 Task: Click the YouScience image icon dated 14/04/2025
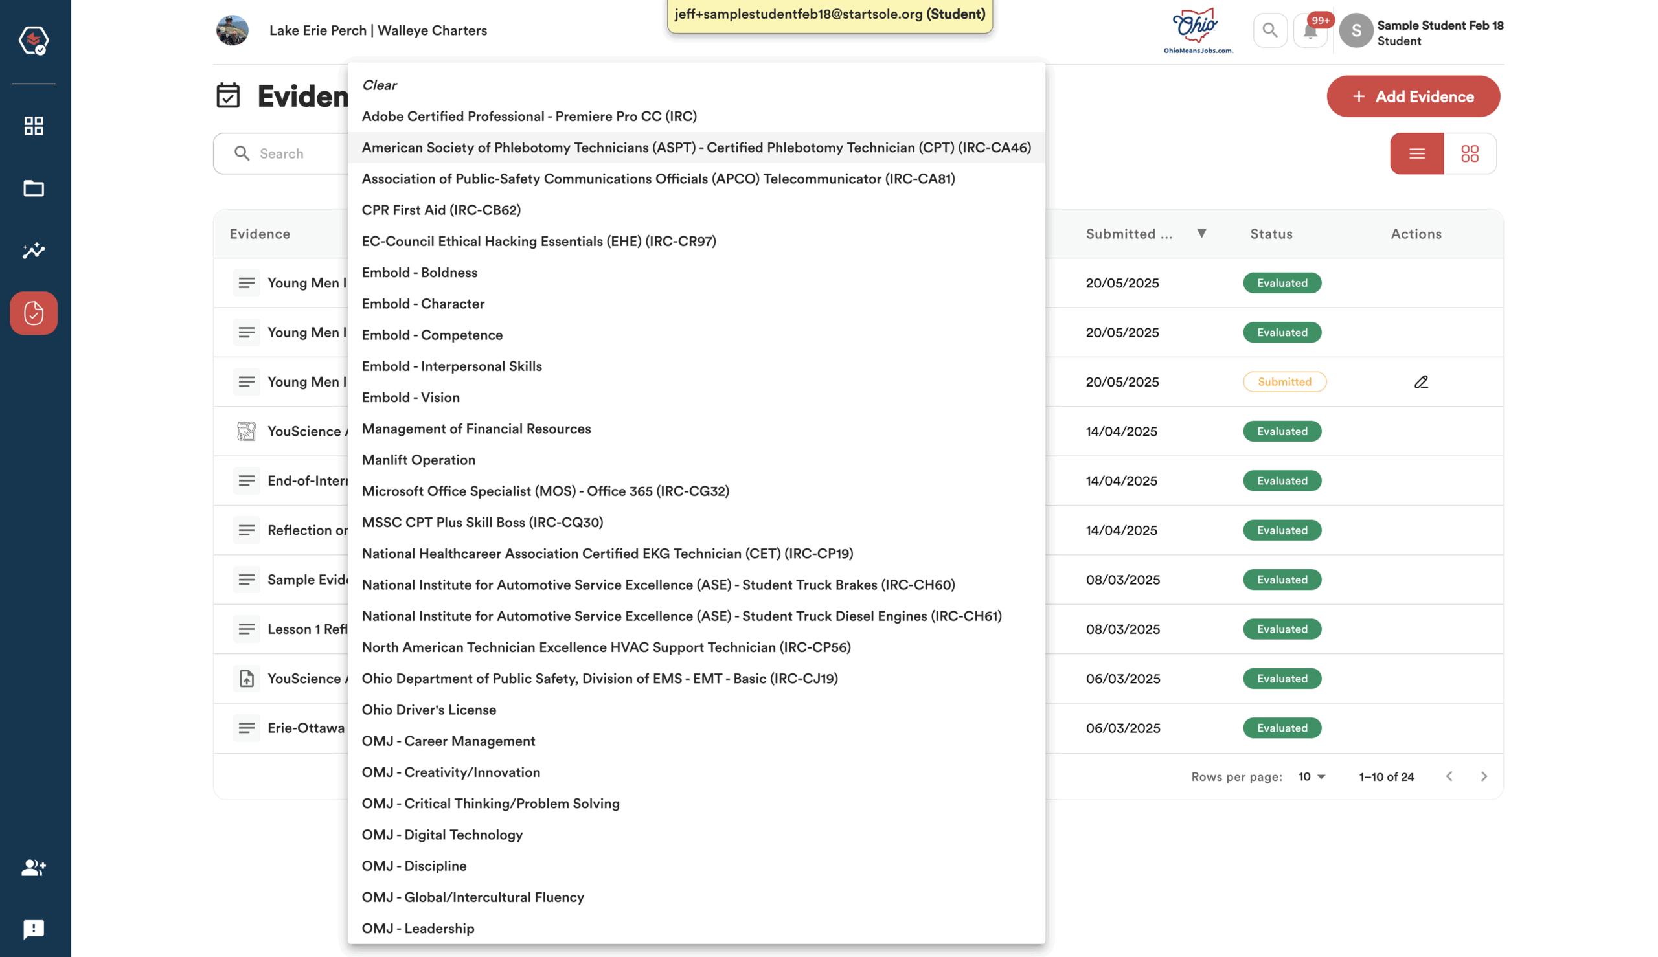click(x=247, y=431)
